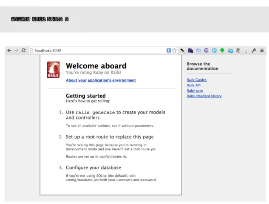
Task: Click the 'Browse the documentation' heading
Action: pyautogui.click(x=203, y=66)
